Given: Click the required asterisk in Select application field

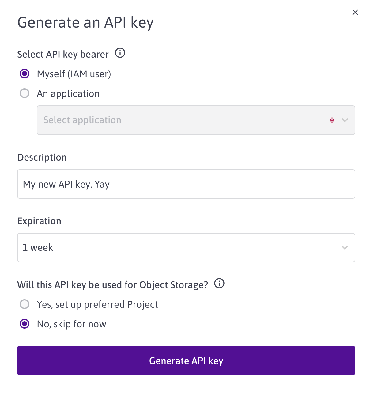Looking at the screenshot, I should [332, 121].
